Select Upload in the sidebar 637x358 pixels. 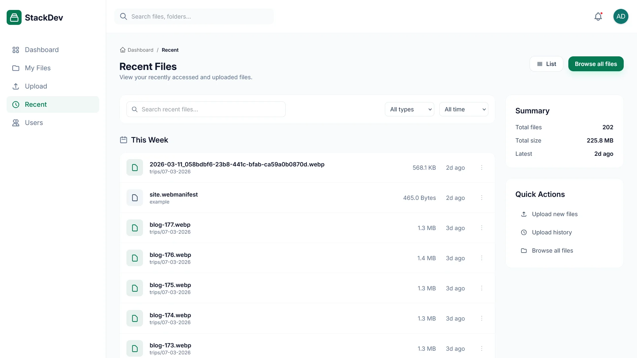pos(36,86)
